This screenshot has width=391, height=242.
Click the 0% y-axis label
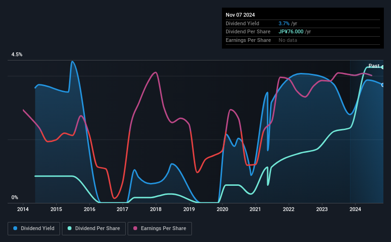(15, 198)
